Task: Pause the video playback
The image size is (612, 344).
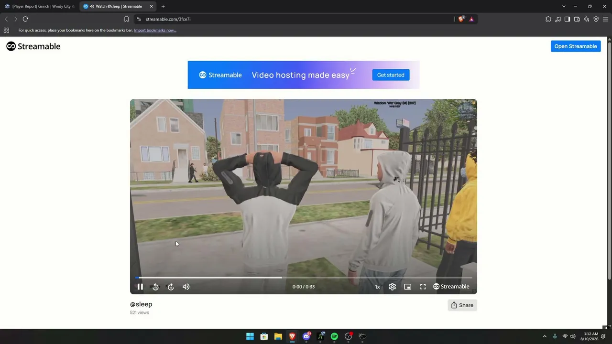Action: tap(140, 287)
